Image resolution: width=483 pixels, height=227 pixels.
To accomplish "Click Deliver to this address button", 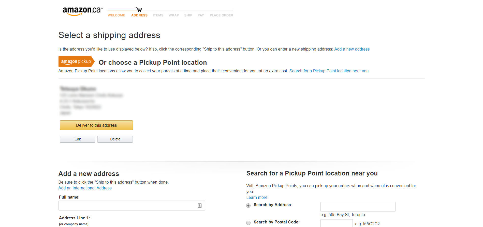I will (96, 125).
